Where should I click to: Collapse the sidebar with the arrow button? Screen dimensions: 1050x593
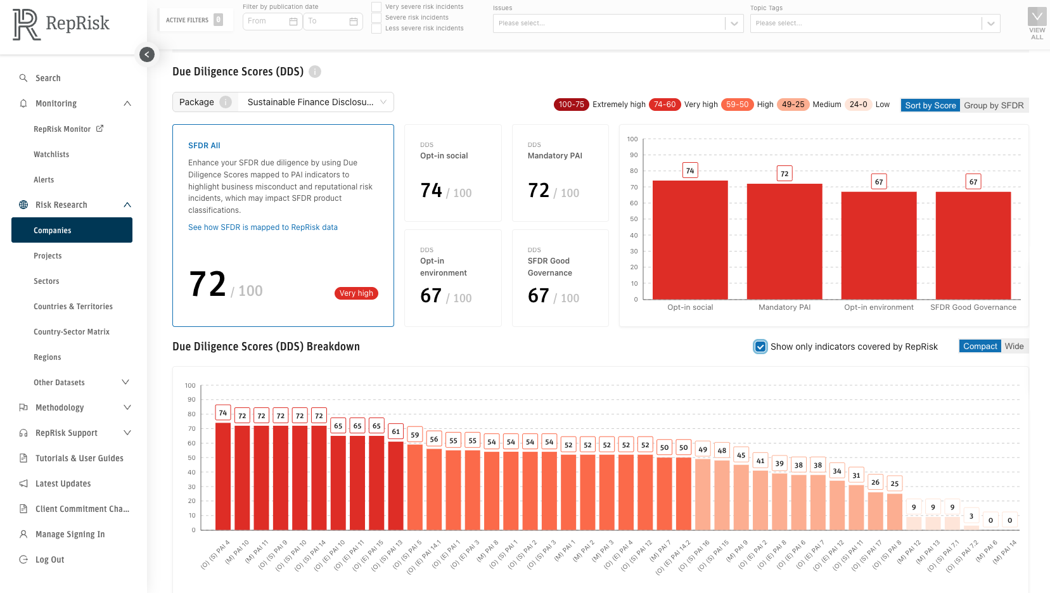point(147,54)
